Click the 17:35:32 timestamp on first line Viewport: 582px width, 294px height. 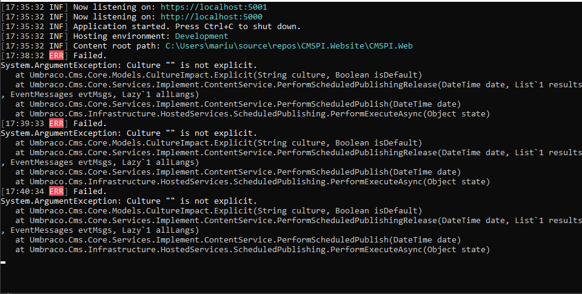click(x=25, y=7)
